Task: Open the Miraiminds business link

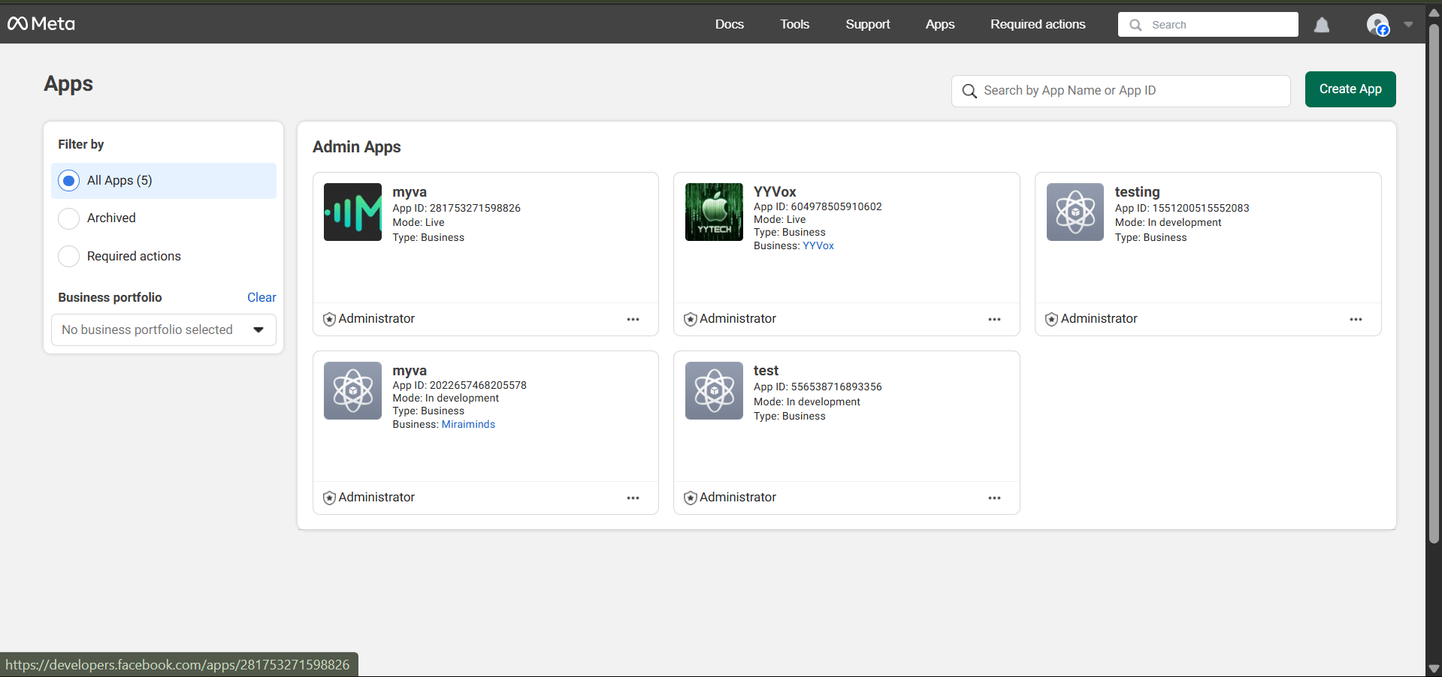Action: [468, 424]
